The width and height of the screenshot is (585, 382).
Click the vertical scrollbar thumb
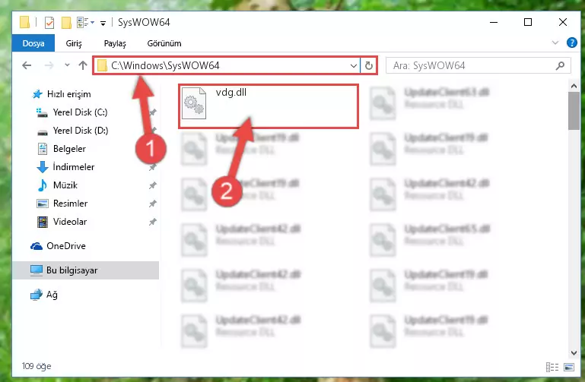574,111
